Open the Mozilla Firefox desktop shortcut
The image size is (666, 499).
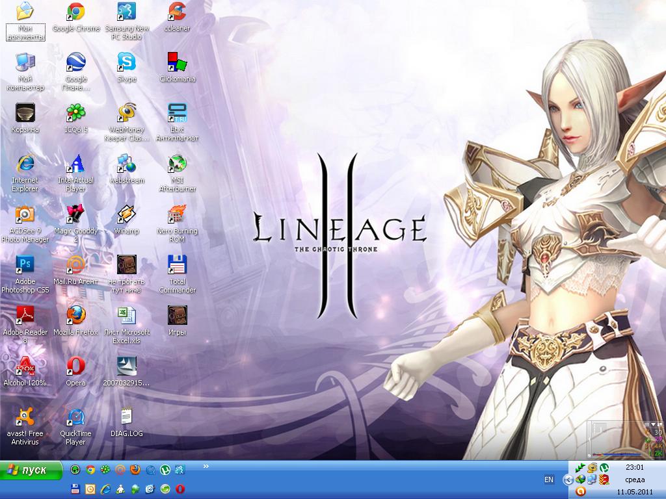[76, 316]
